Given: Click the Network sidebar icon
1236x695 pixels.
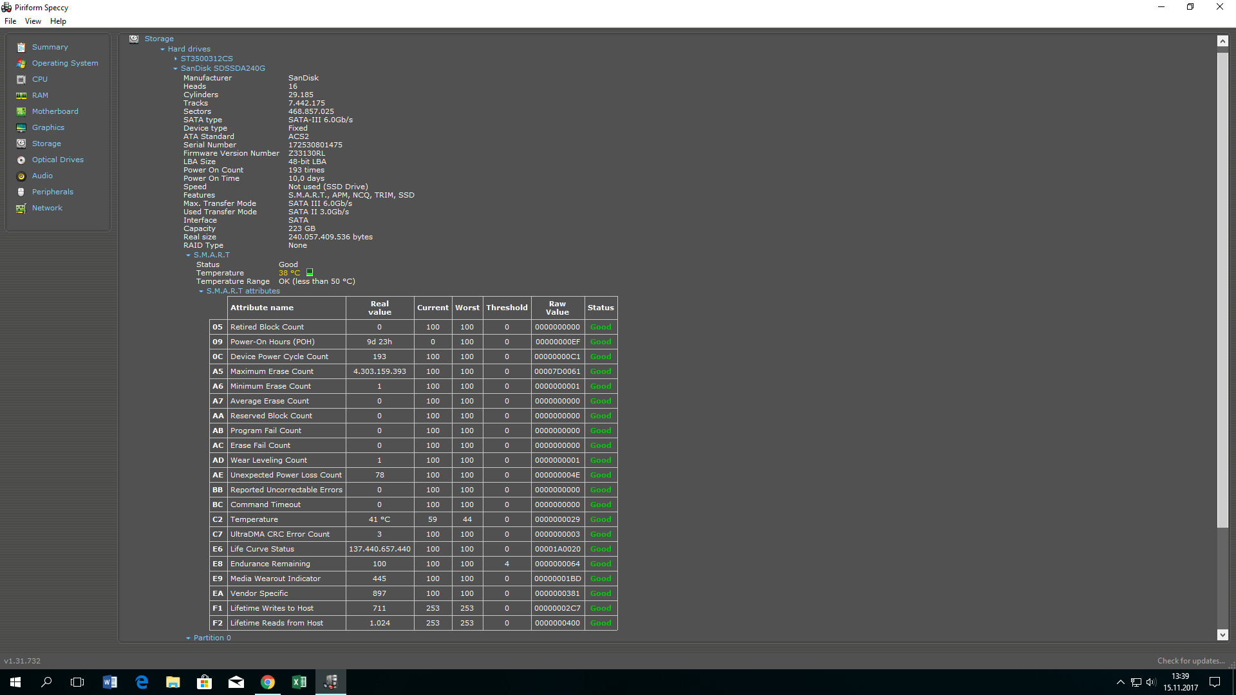Looking at the screenshot, I should (x=21, y=208).
